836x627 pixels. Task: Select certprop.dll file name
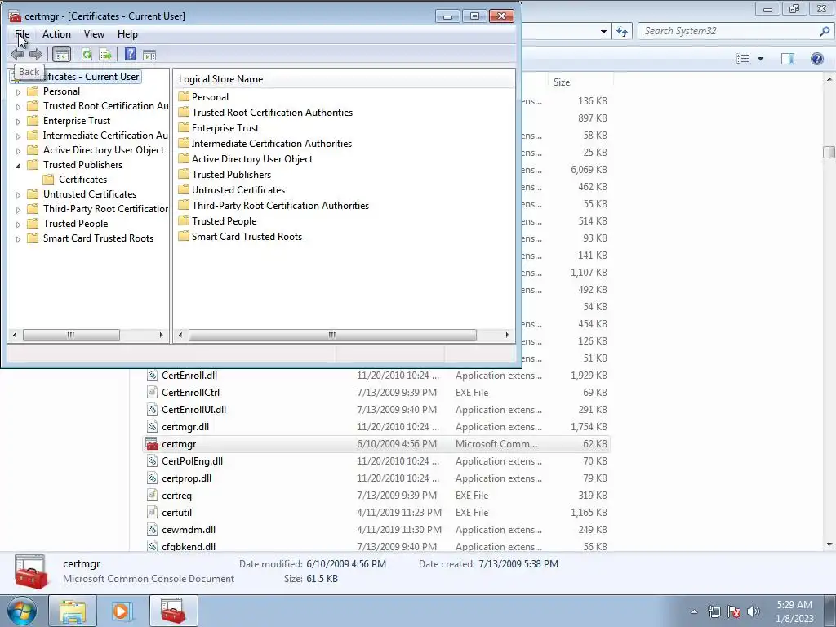pos(186,478)
